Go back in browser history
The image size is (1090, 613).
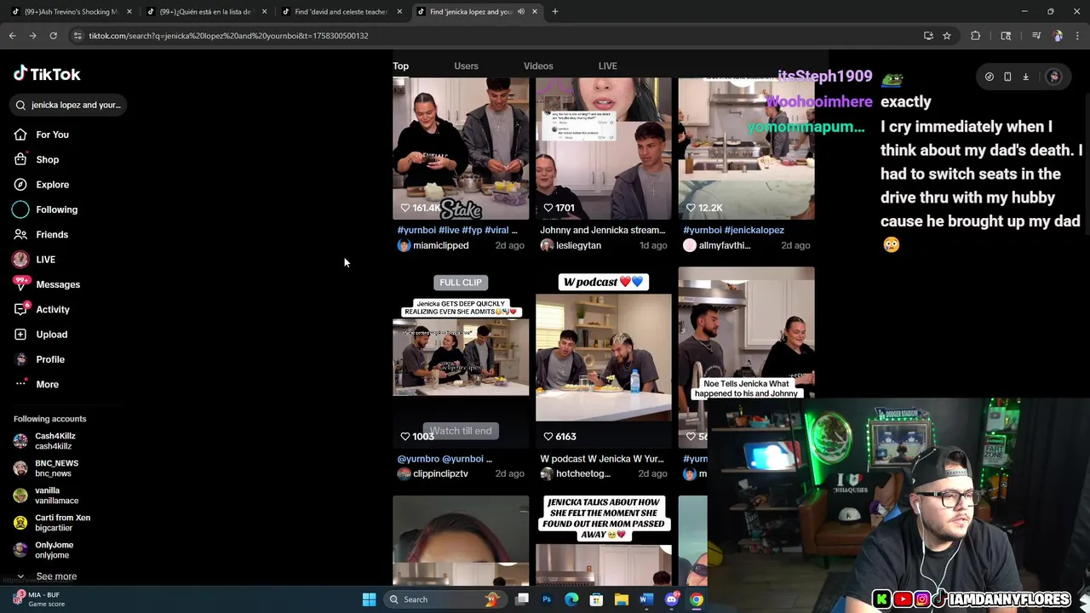pos(12,36)
